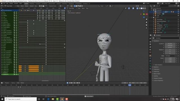
Task: Select the Armature object in outliner
Action: point(159,12)
